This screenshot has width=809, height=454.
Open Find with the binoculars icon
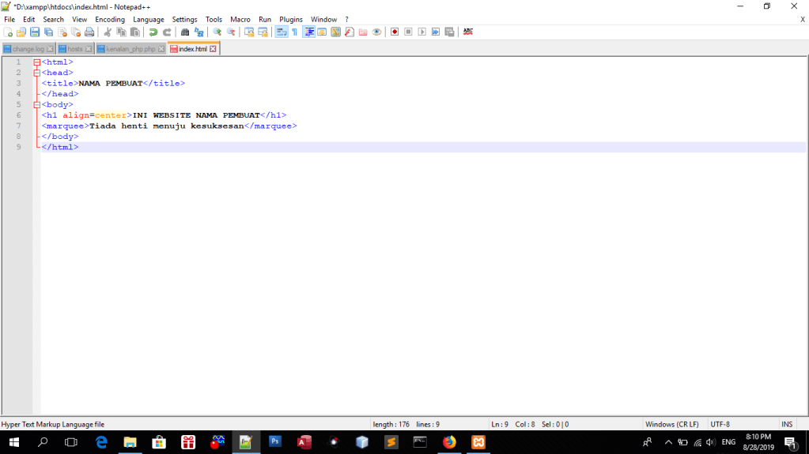click(185, 32)
